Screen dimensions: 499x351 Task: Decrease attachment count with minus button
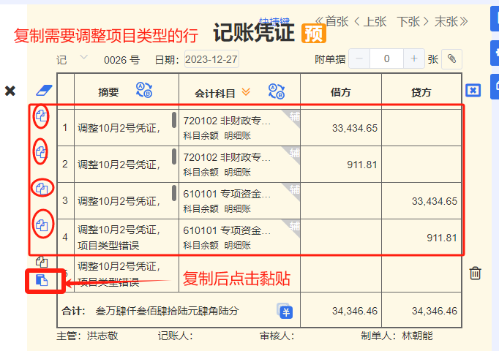[x=359, y=58]
